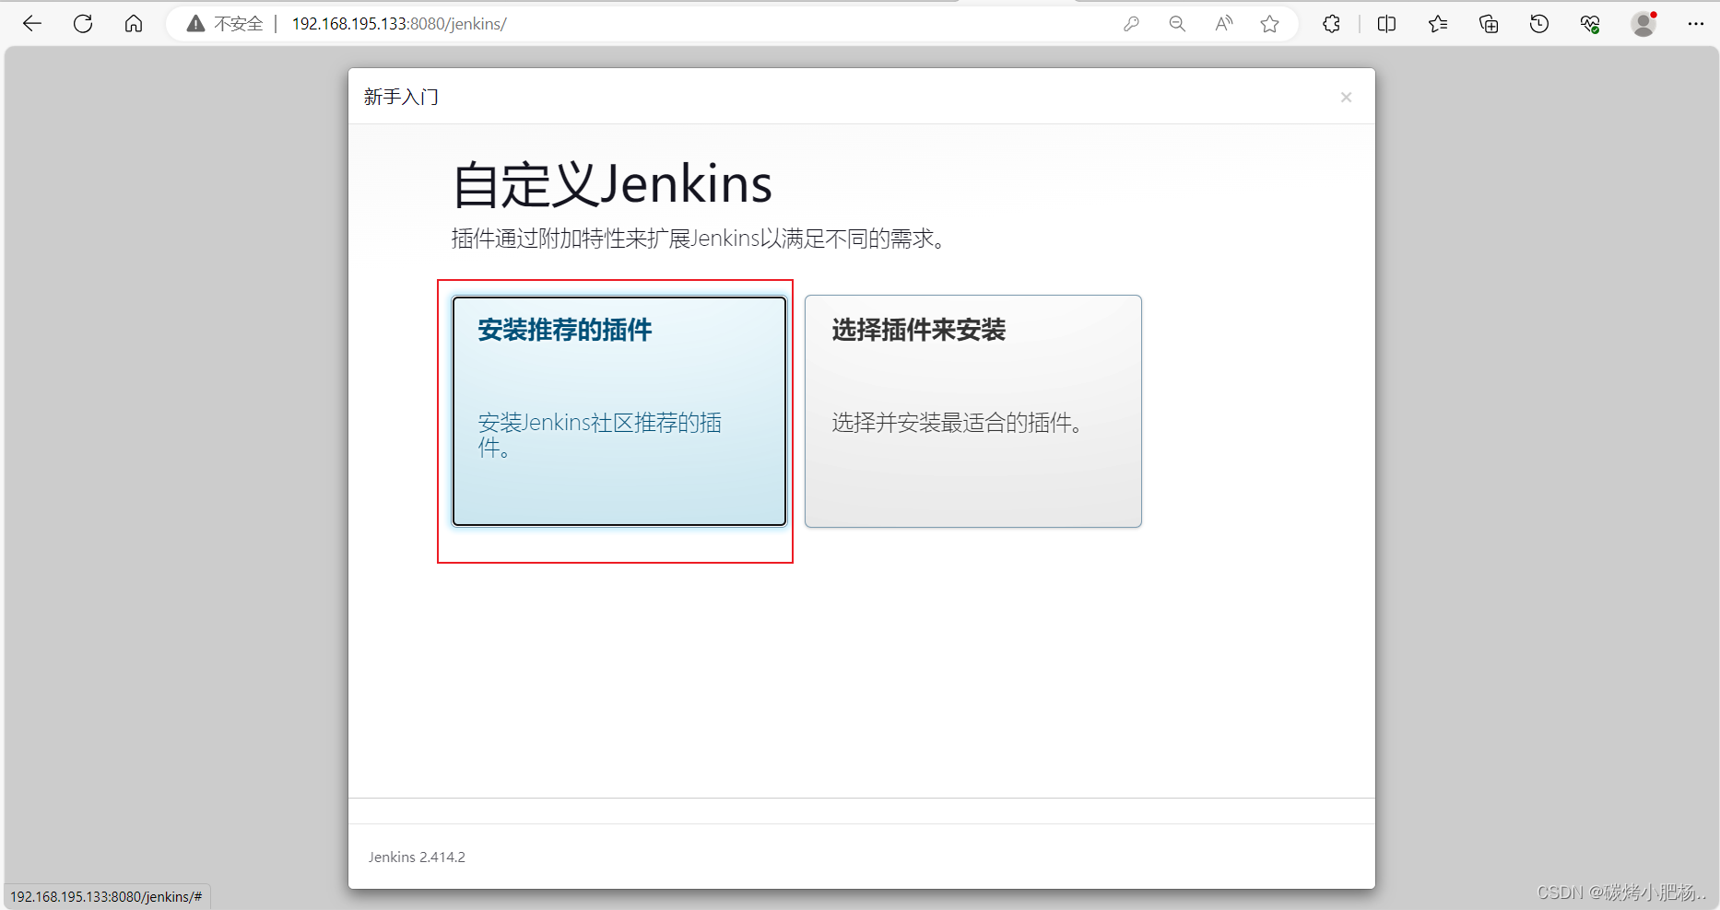Screen dimensions: 1720x910
Task: Click the zoom magnifier in address bar
Action: coord(1177,23)
